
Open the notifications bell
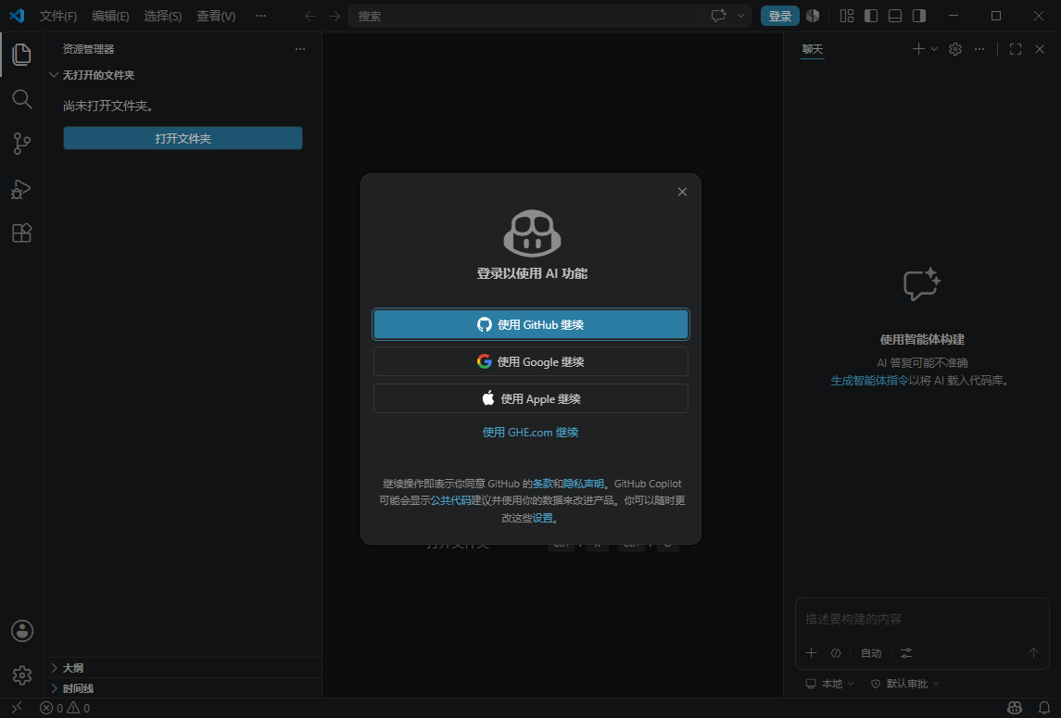[x=1044, y=708]
